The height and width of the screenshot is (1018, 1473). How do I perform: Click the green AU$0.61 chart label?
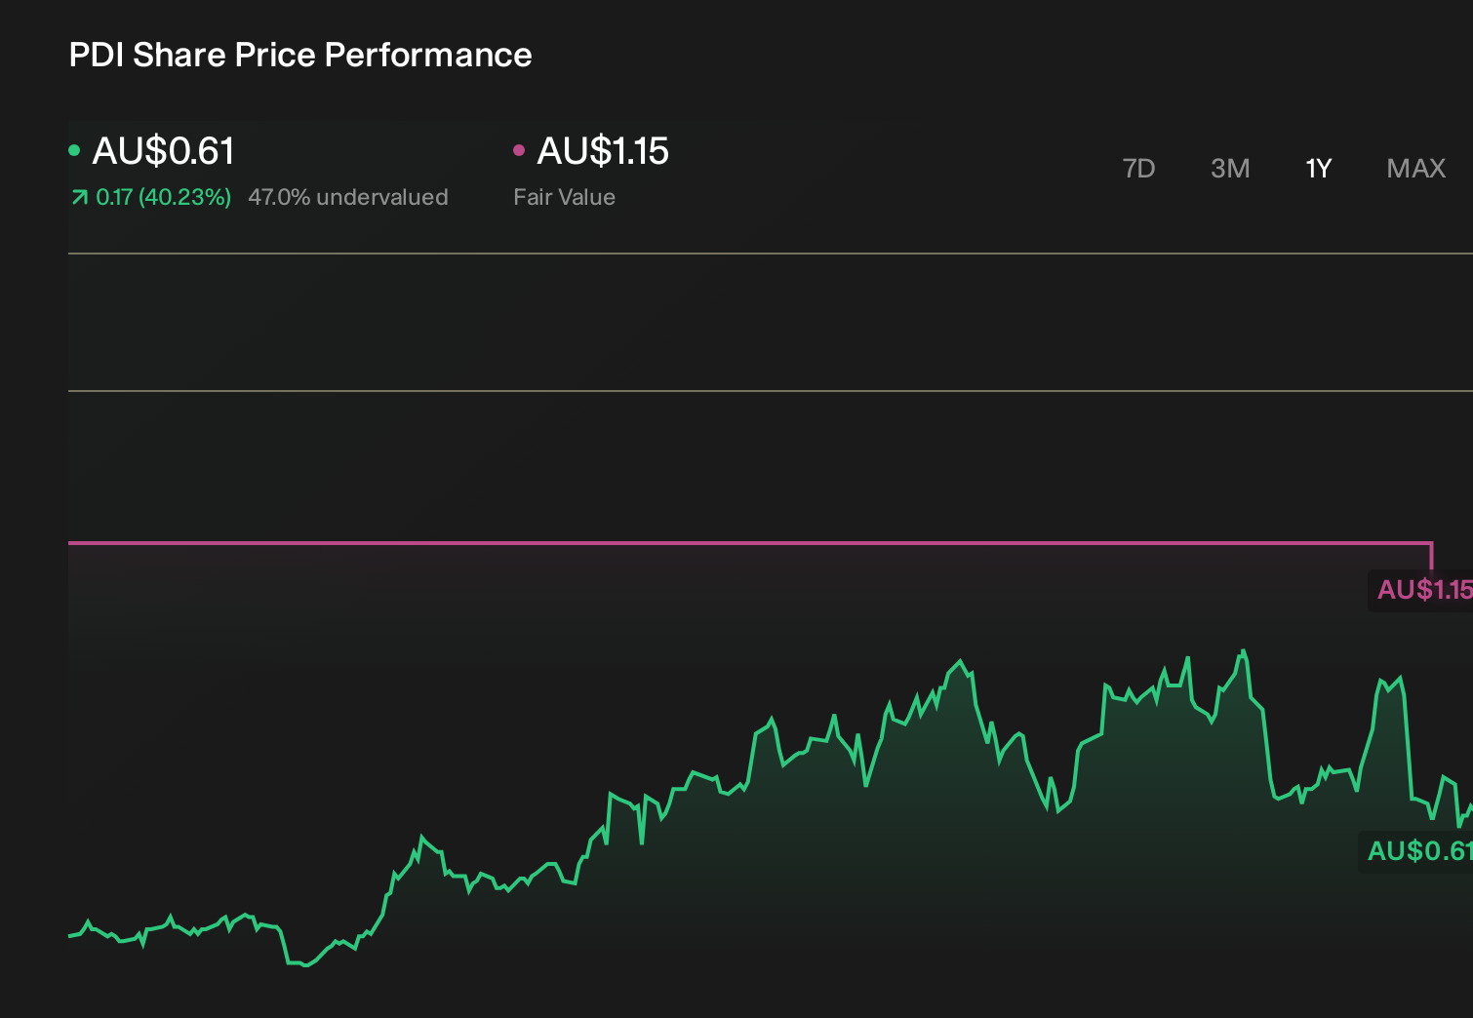tap(1417, 851)
